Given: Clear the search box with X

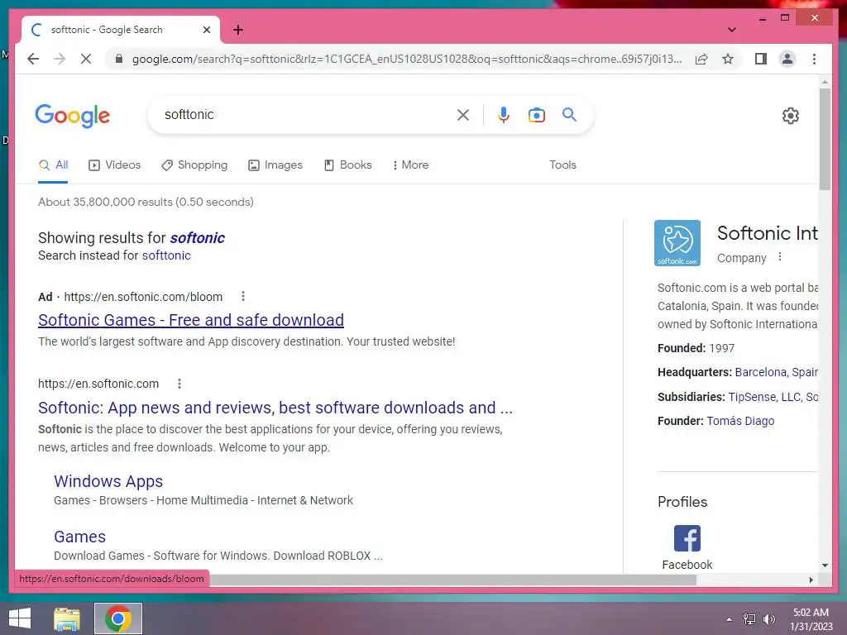Looking at the screenshot, I should tap(463, 114).
